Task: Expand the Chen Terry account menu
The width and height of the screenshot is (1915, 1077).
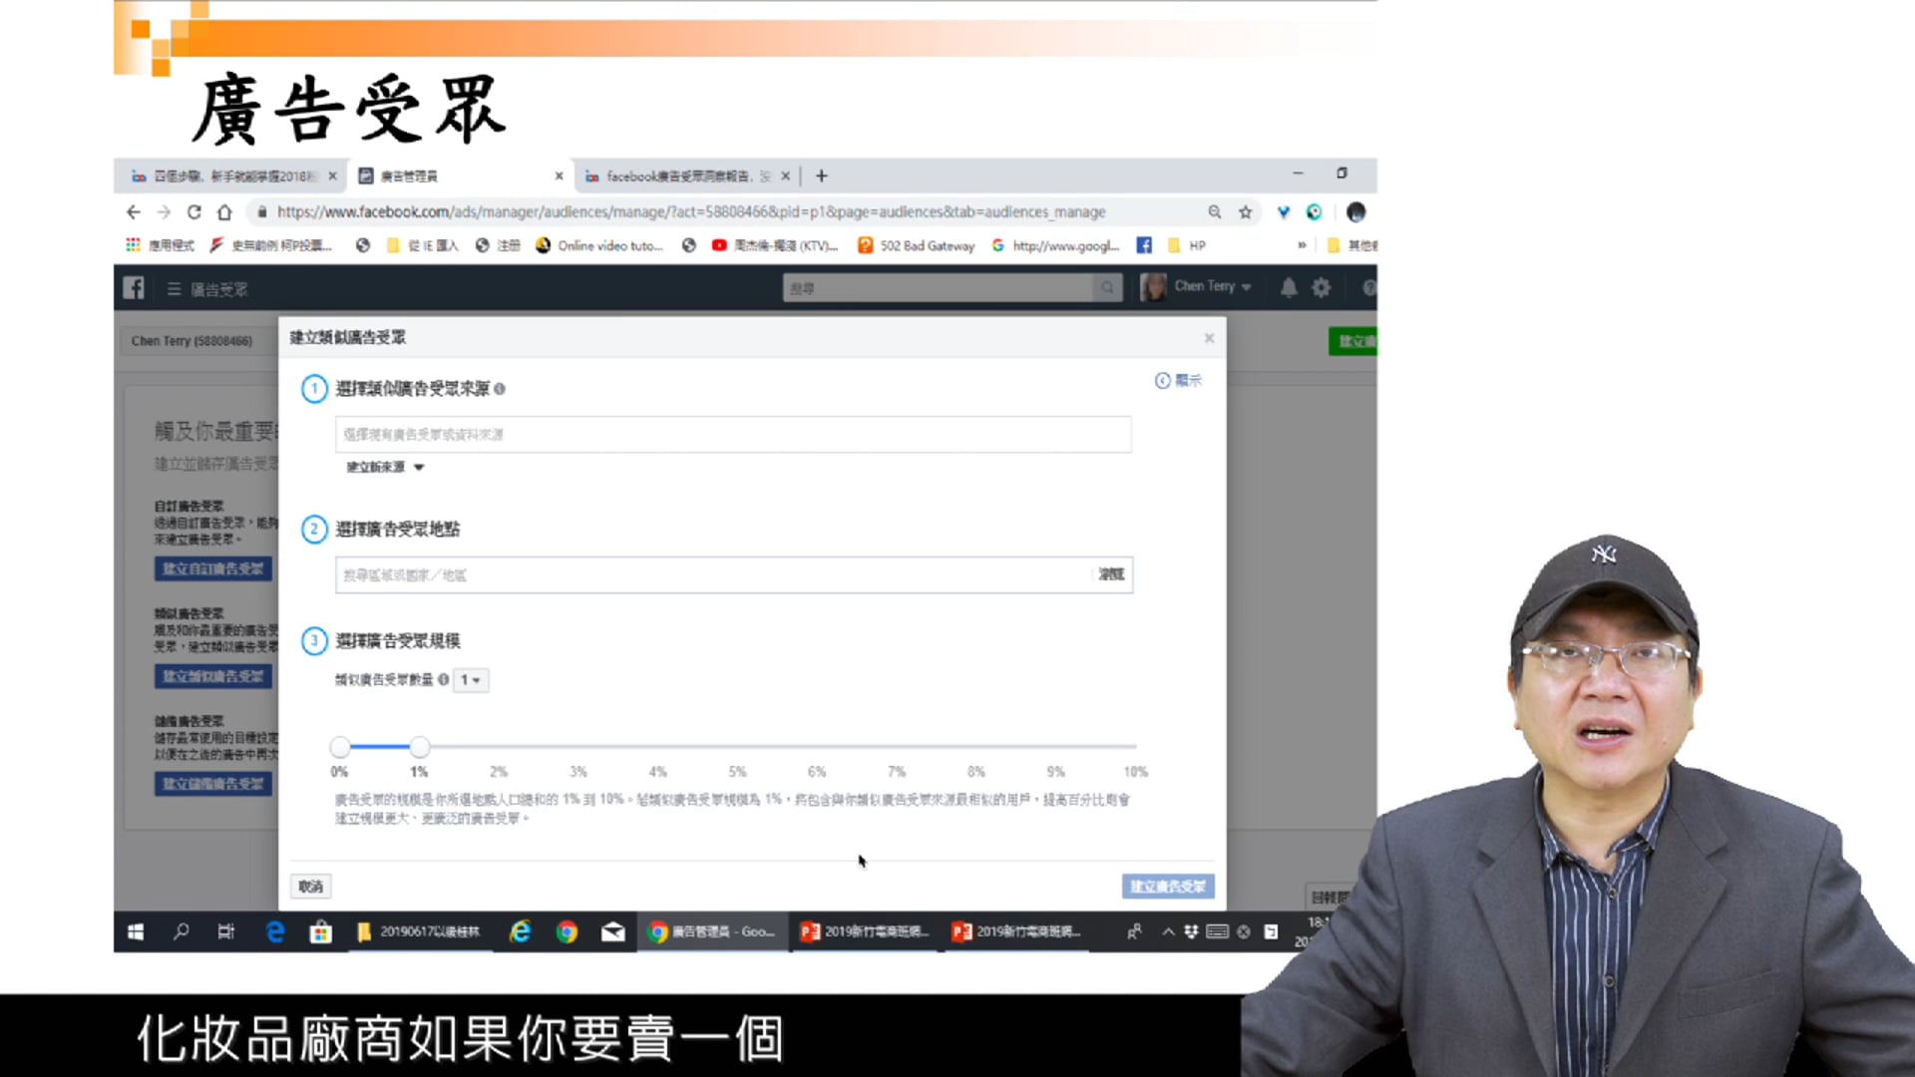Action: click(x=1212, y=286)
